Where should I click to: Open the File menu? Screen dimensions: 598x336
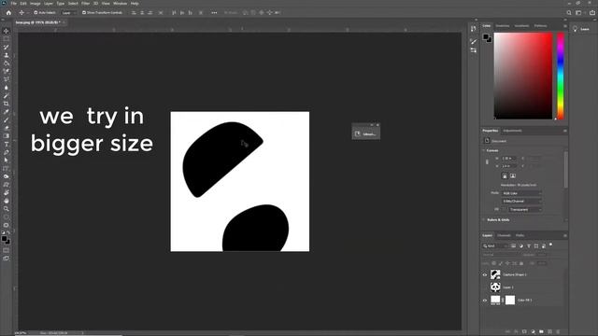click(x=14, y=4)
